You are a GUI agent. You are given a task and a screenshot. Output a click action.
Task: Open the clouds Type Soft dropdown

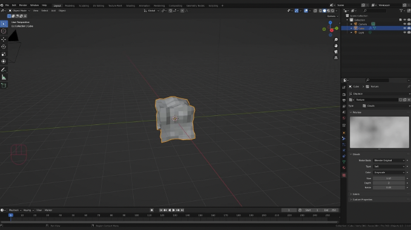pyautogui.click(x=389, y=167)
